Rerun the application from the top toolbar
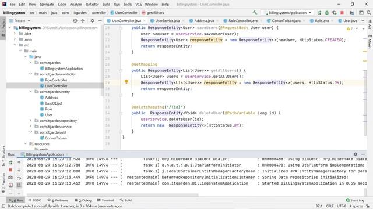Viewport: 373px width, 209px height. coord(319,13)
